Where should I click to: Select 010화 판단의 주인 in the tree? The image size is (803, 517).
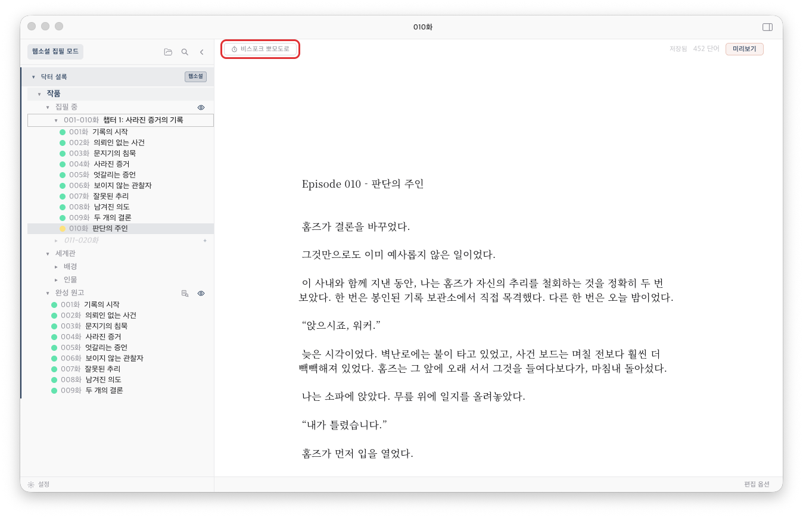[120, 229]
